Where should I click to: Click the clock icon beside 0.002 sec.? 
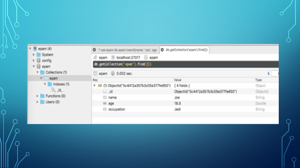112,73
